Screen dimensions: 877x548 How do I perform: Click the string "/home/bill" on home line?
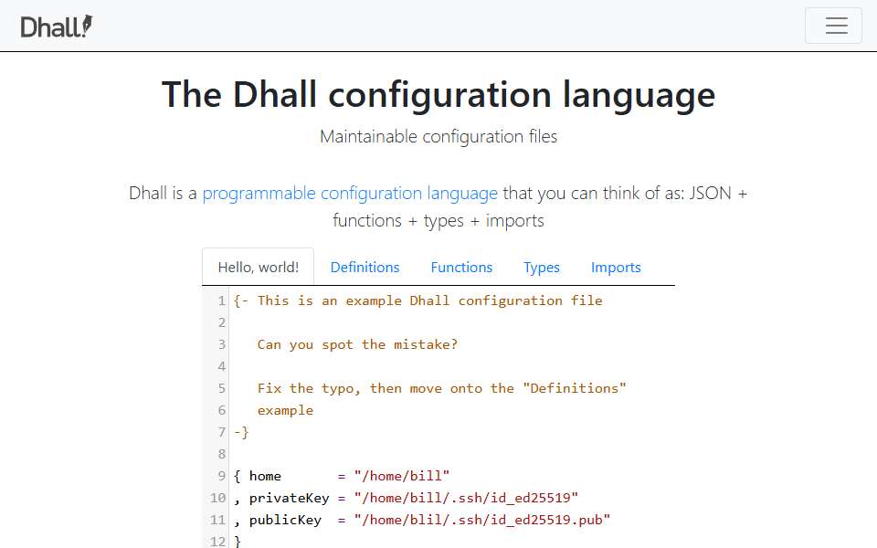402,476
